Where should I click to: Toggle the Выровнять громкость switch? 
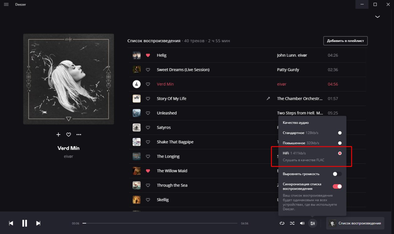[337, 174]
